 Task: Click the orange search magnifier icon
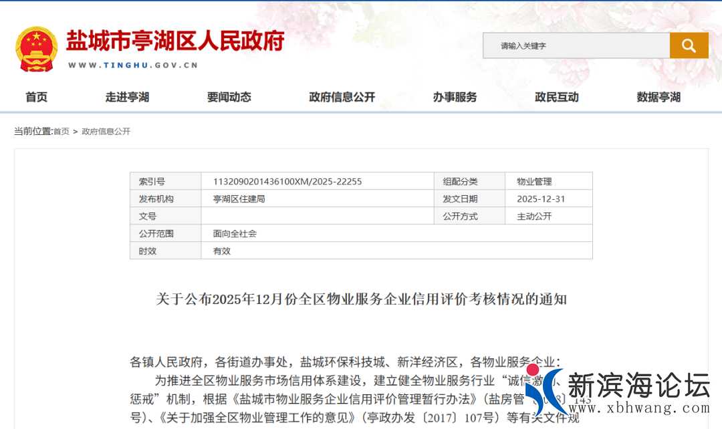[x=689, y=45]
